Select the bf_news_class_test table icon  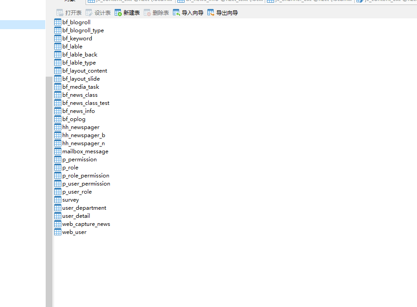(x=58, y=103)
